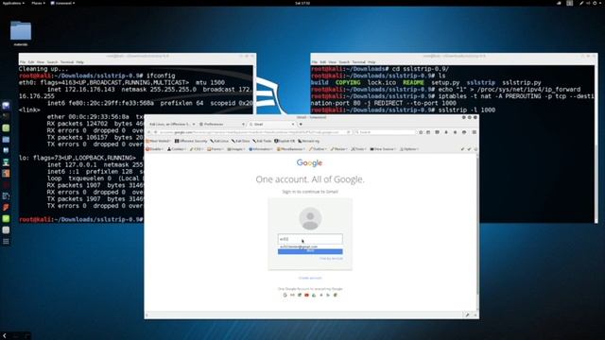Expand the Tools dropdown in developer toolbar
The width and height of the screenshot is (605, 340).
point(358,149)
